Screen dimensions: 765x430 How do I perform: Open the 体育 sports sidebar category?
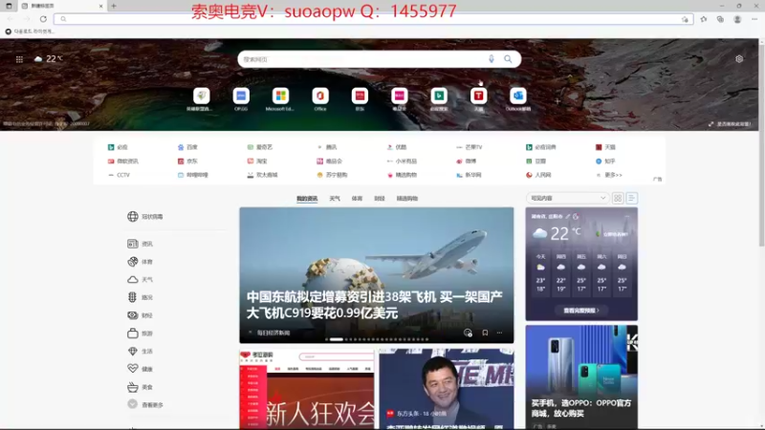[140, 262]
